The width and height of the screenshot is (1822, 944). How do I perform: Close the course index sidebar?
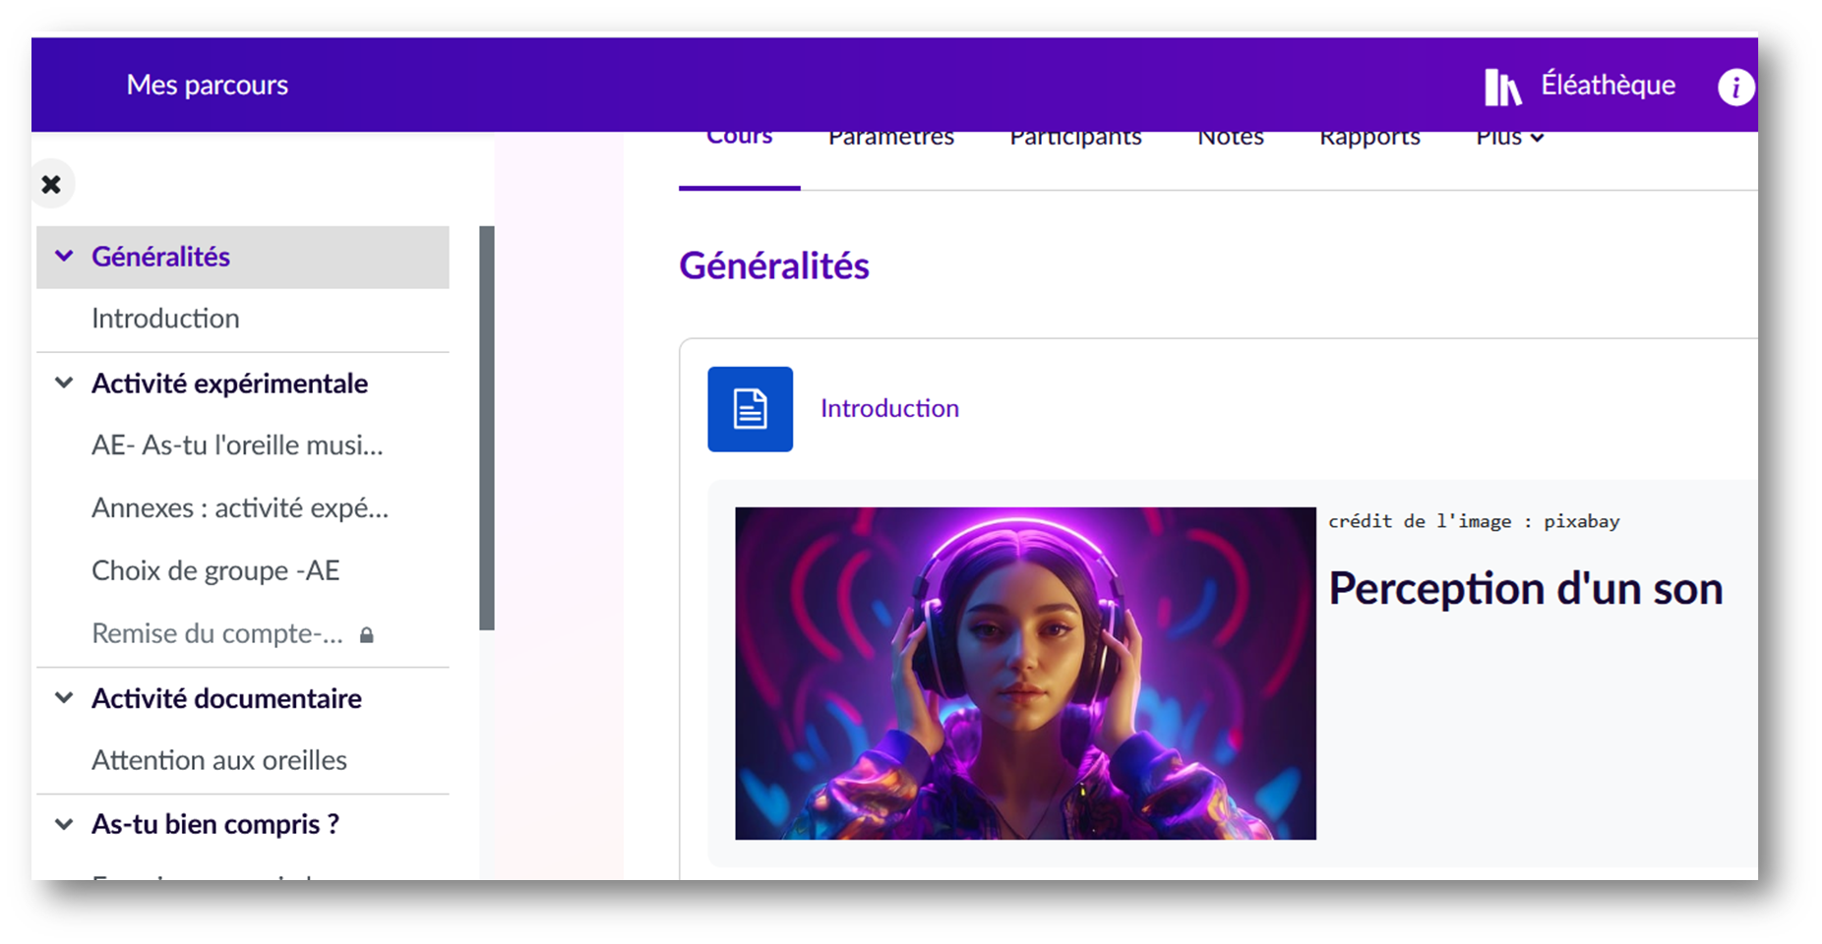point(51,184)
